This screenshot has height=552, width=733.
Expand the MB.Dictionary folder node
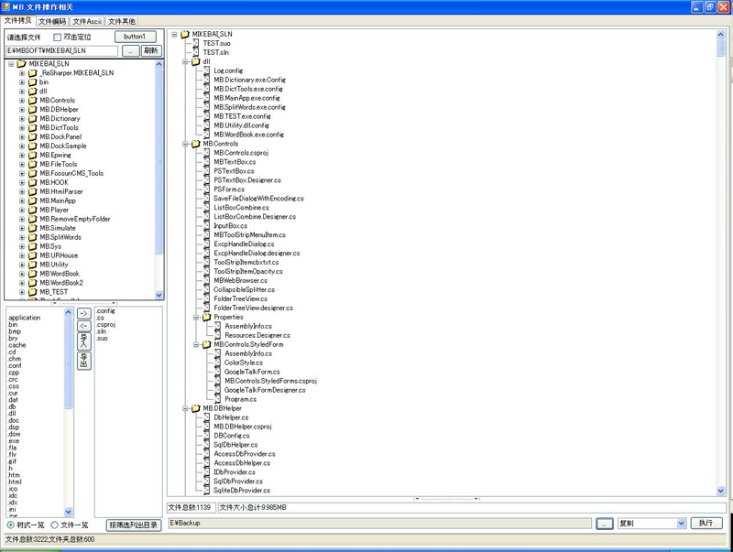tap(22, 119)
